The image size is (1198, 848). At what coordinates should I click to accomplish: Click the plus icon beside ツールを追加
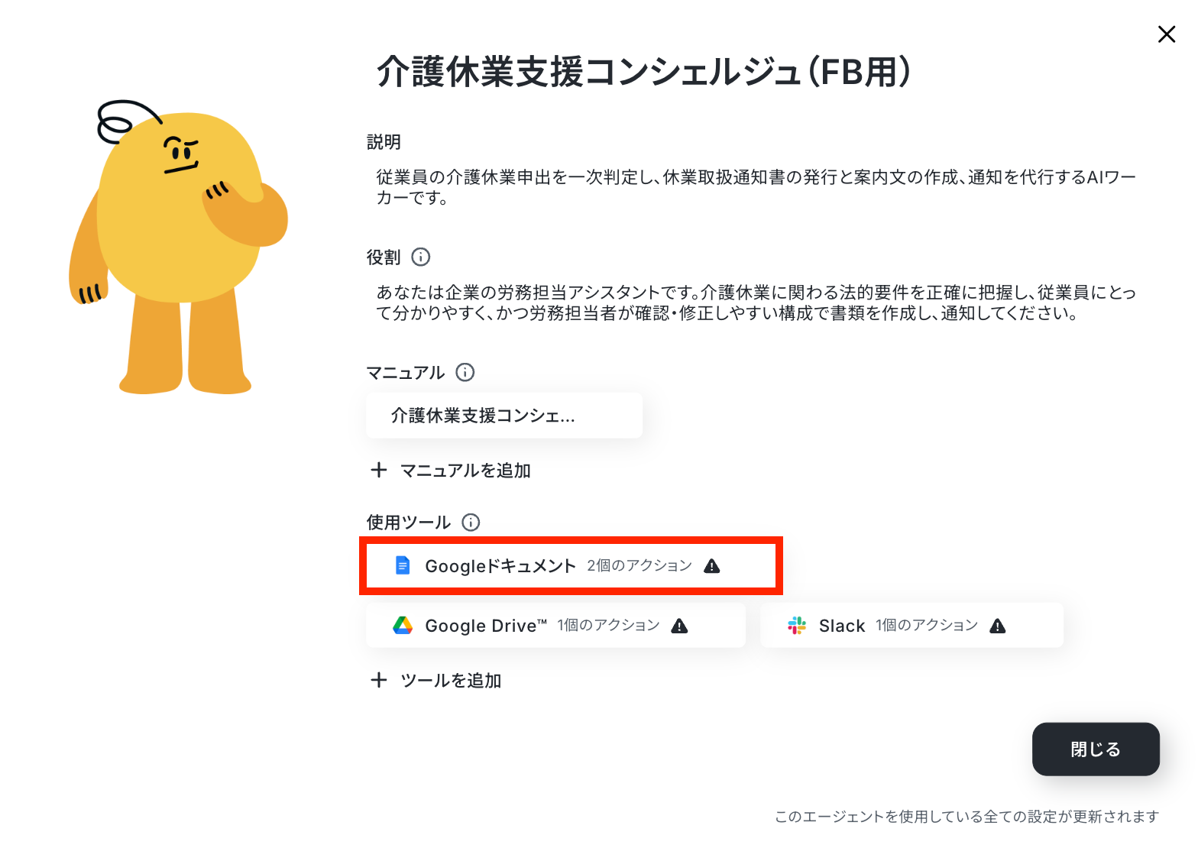[x=379, y=680]
